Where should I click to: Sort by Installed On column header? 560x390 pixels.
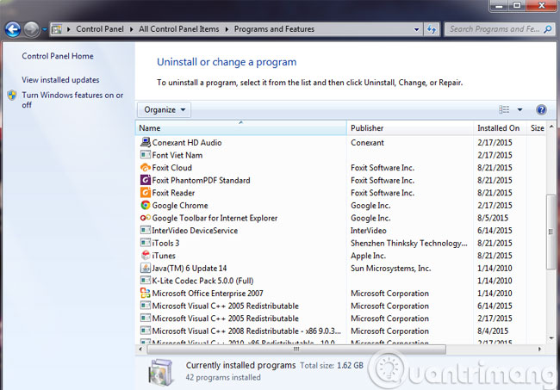click(500, 128)
